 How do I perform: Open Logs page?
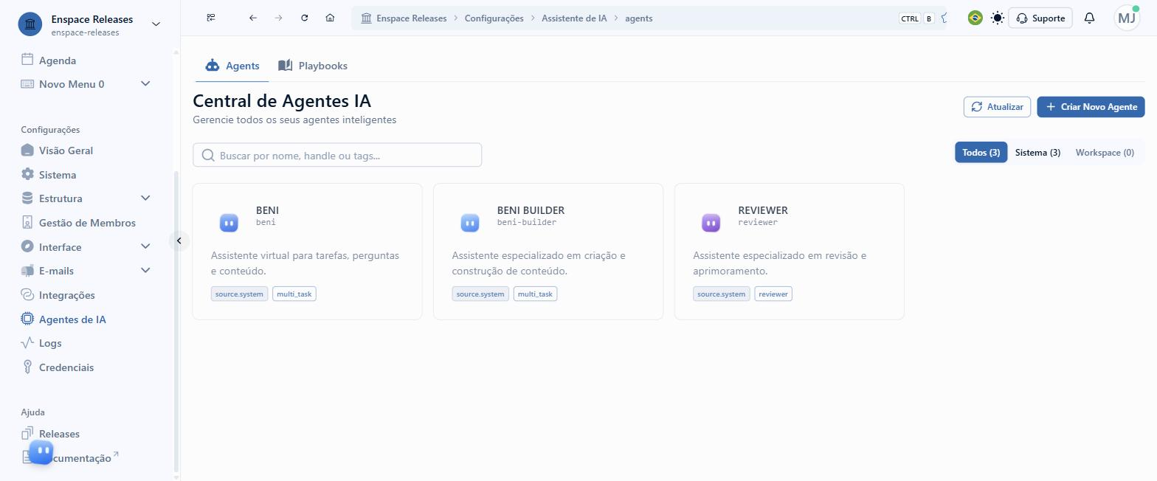coord(41,343)
